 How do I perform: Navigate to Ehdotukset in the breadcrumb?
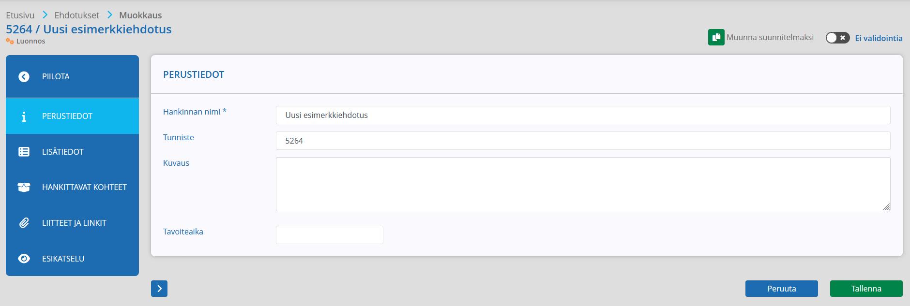76,15
